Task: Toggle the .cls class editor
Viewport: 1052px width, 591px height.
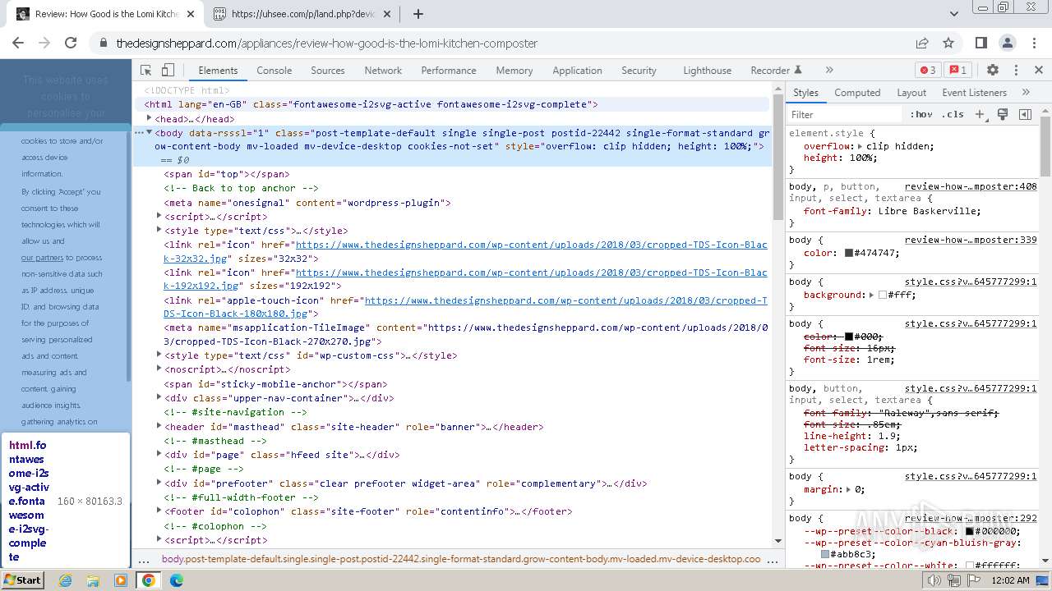Action: (x=953, y=114)
